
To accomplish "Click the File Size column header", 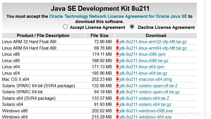I will pyautogui.click(x=99, y=36).
